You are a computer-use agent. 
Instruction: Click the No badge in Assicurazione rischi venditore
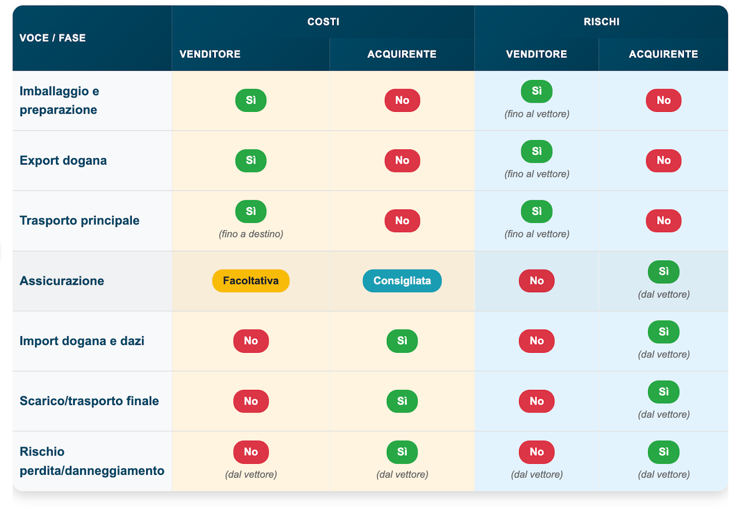click(x=536, y=281)
